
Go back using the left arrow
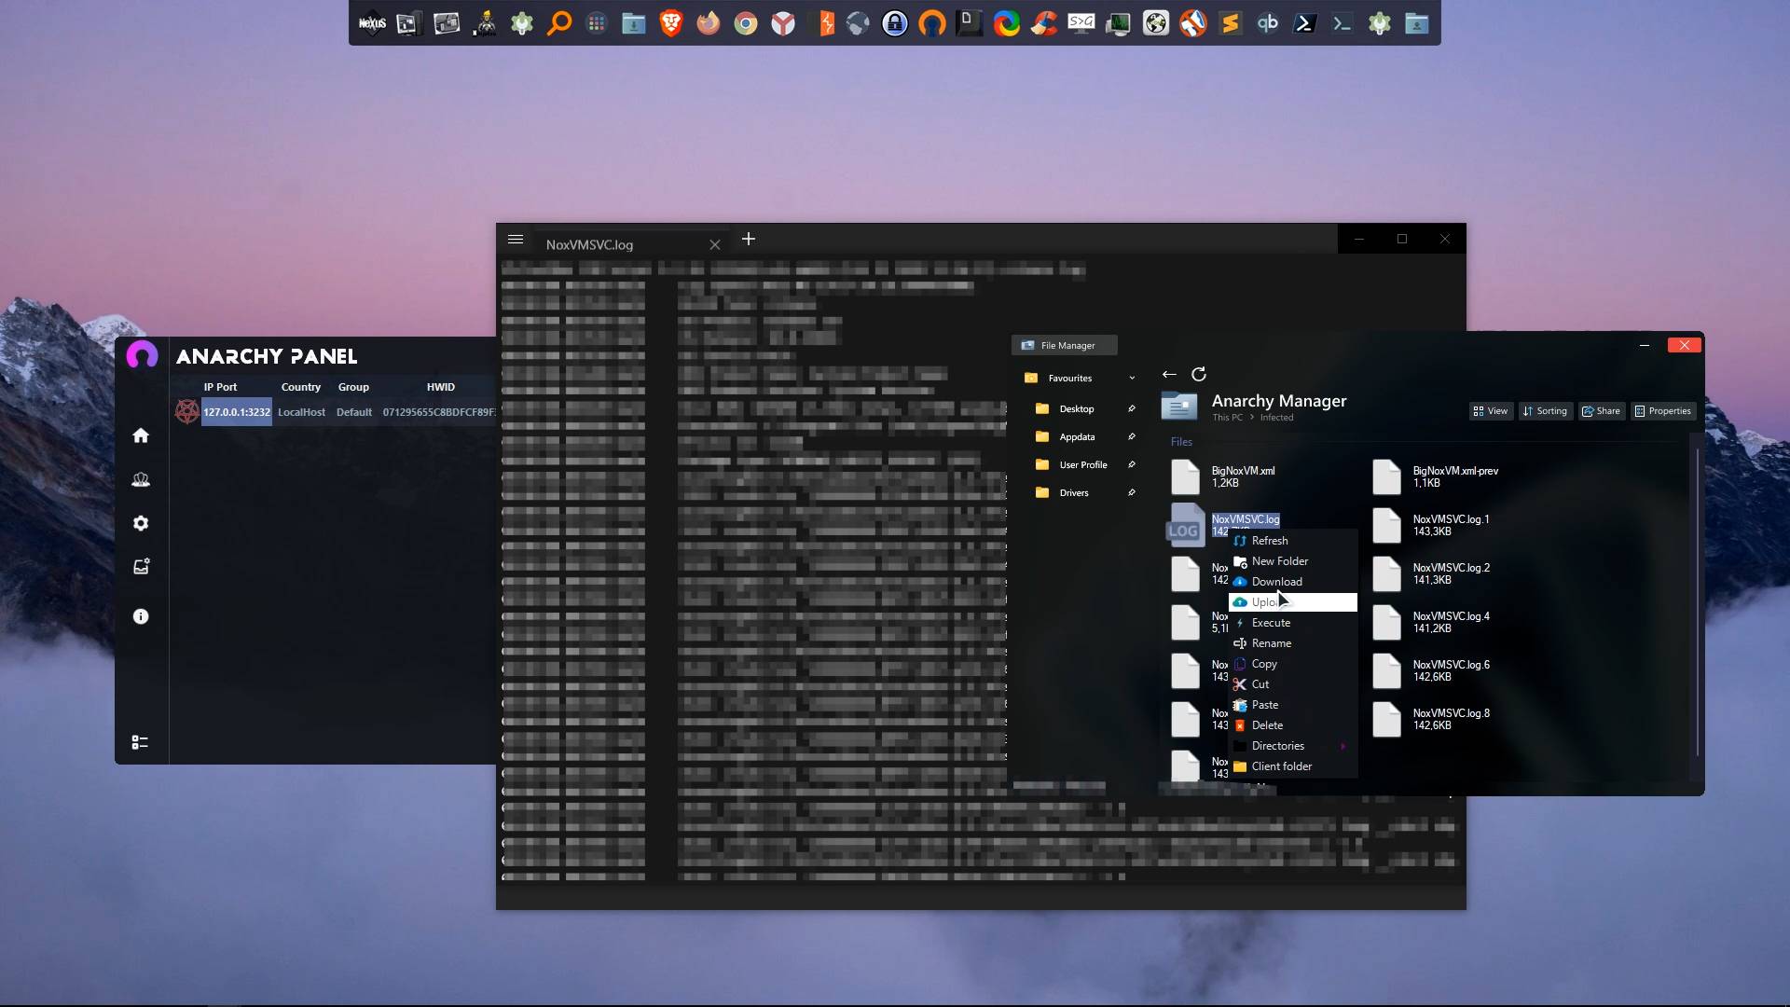pos(1169,374)
